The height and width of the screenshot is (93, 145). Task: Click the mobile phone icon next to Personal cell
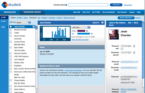pyautogui.click(x=134, y=46)
